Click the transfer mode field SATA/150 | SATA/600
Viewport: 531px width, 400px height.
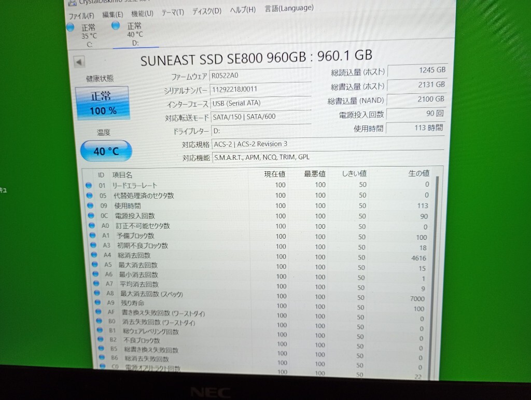pyautogui.click(x=261, y=117)
